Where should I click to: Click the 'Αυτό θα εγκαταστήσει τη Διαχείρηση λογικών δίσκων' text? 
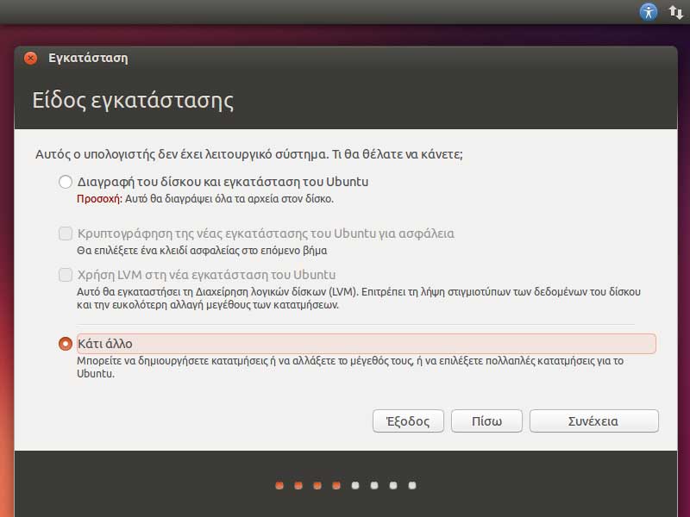(x=359, y=298)
